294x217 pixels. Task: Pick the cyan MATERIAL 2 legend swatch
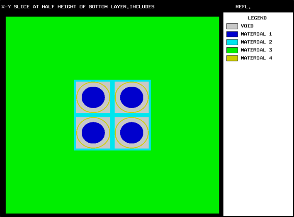coord(232,42)
